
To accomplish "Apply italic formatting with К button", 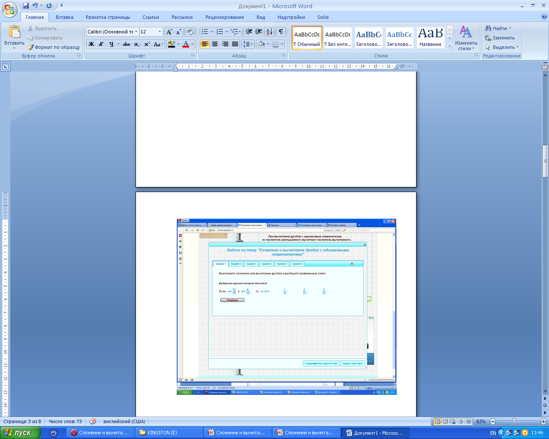I will [101, 44].
